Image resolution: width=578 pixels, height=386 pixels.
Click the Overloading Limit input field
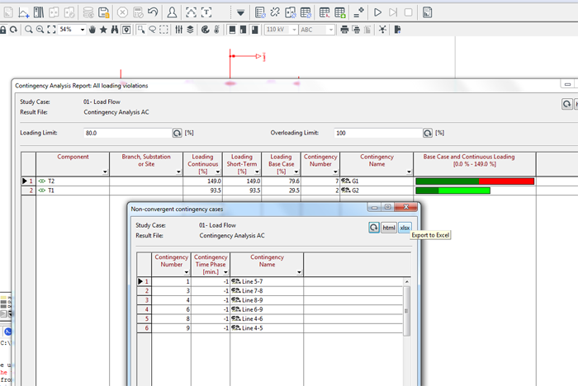click(377, 133)
